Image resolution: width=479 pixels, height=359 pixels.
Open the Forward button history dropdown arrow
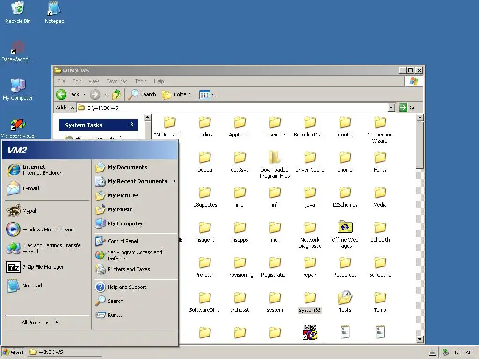tap(105, 94)
